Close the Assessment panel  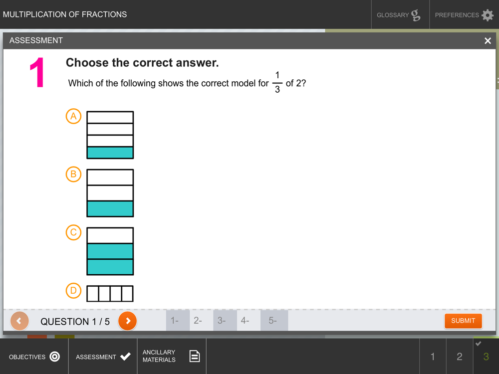(488, 41)
